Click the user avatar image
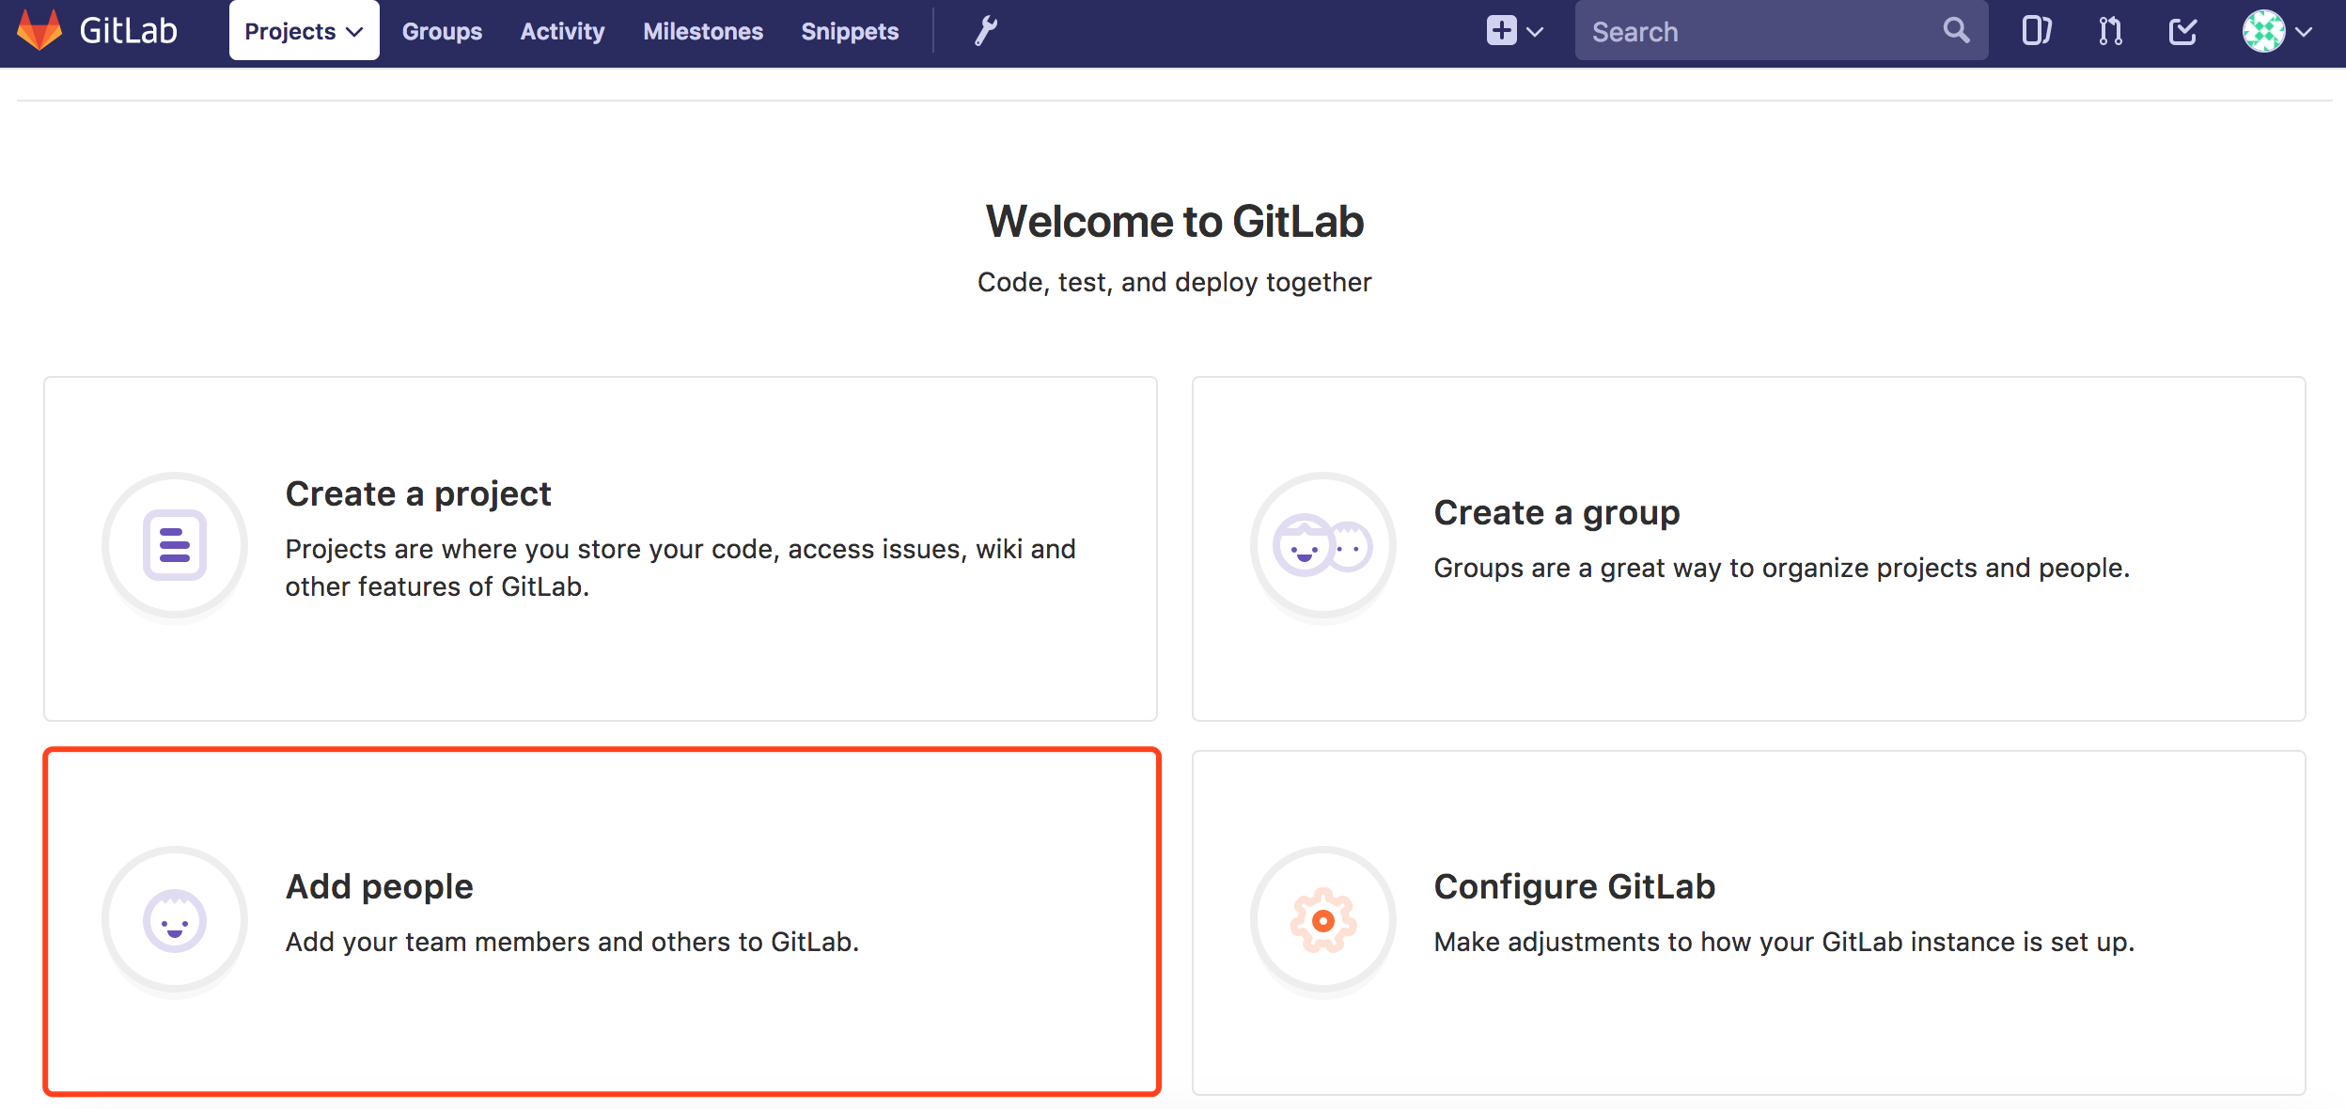 coord(2263,31)
